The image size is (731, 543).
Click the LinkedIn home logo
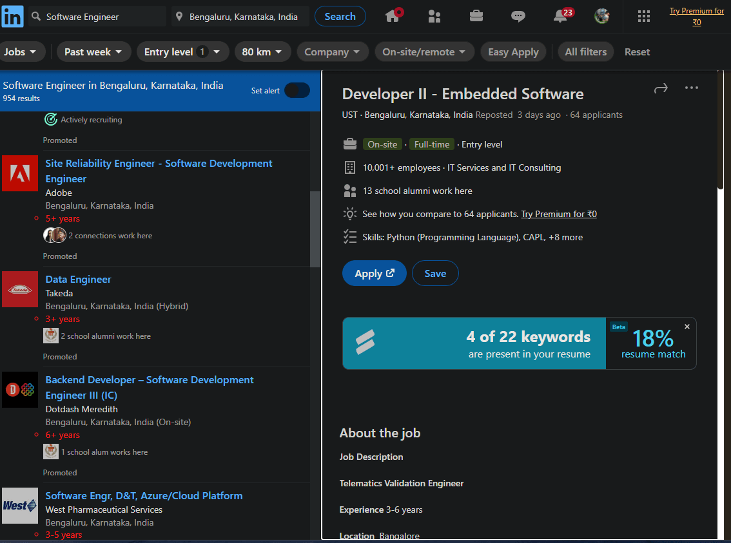pyautogui.click(x=12, y=16)
